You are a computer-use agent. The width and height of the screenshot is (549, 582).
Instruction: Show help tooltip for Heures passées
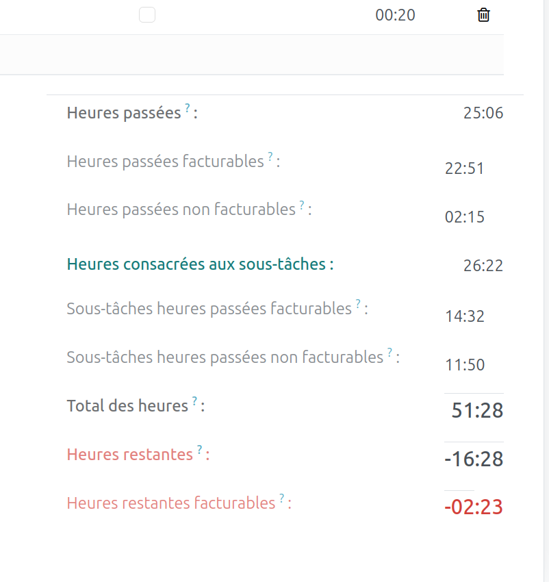(188, 107)
